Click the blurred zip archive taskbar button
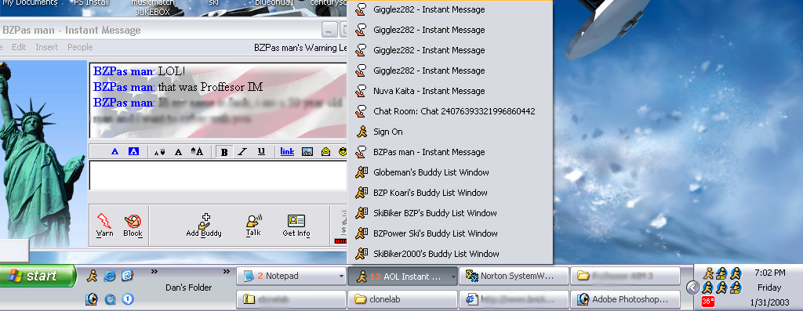 point(291,299)
